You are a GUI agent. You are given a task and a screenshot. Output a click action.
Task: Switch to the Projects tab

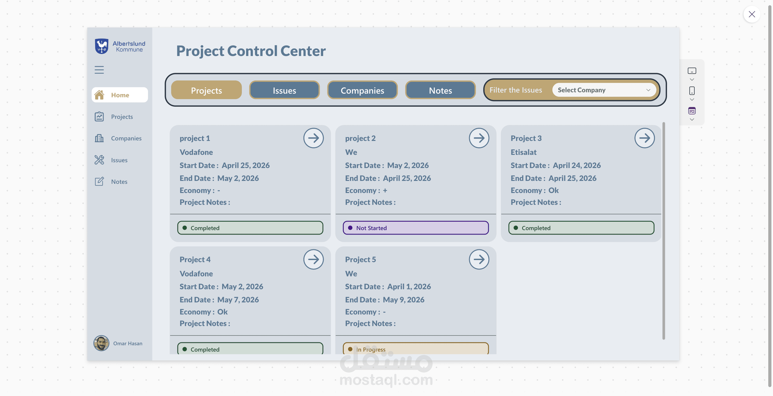coord(206,90)
